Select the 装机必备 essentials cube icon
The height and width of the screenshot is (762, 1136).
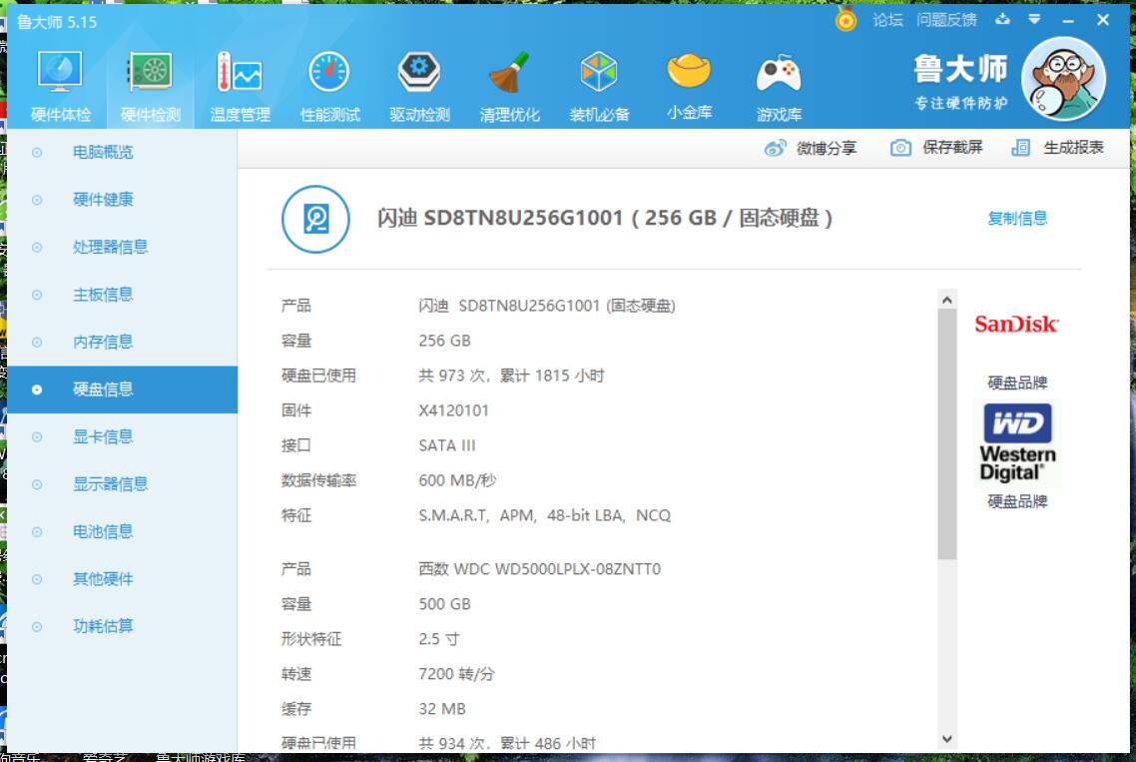click(599, 74)
